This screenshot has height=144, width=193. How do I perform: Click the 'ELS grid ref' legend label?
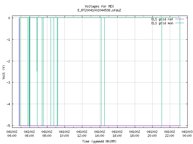(x=162, y=19)
